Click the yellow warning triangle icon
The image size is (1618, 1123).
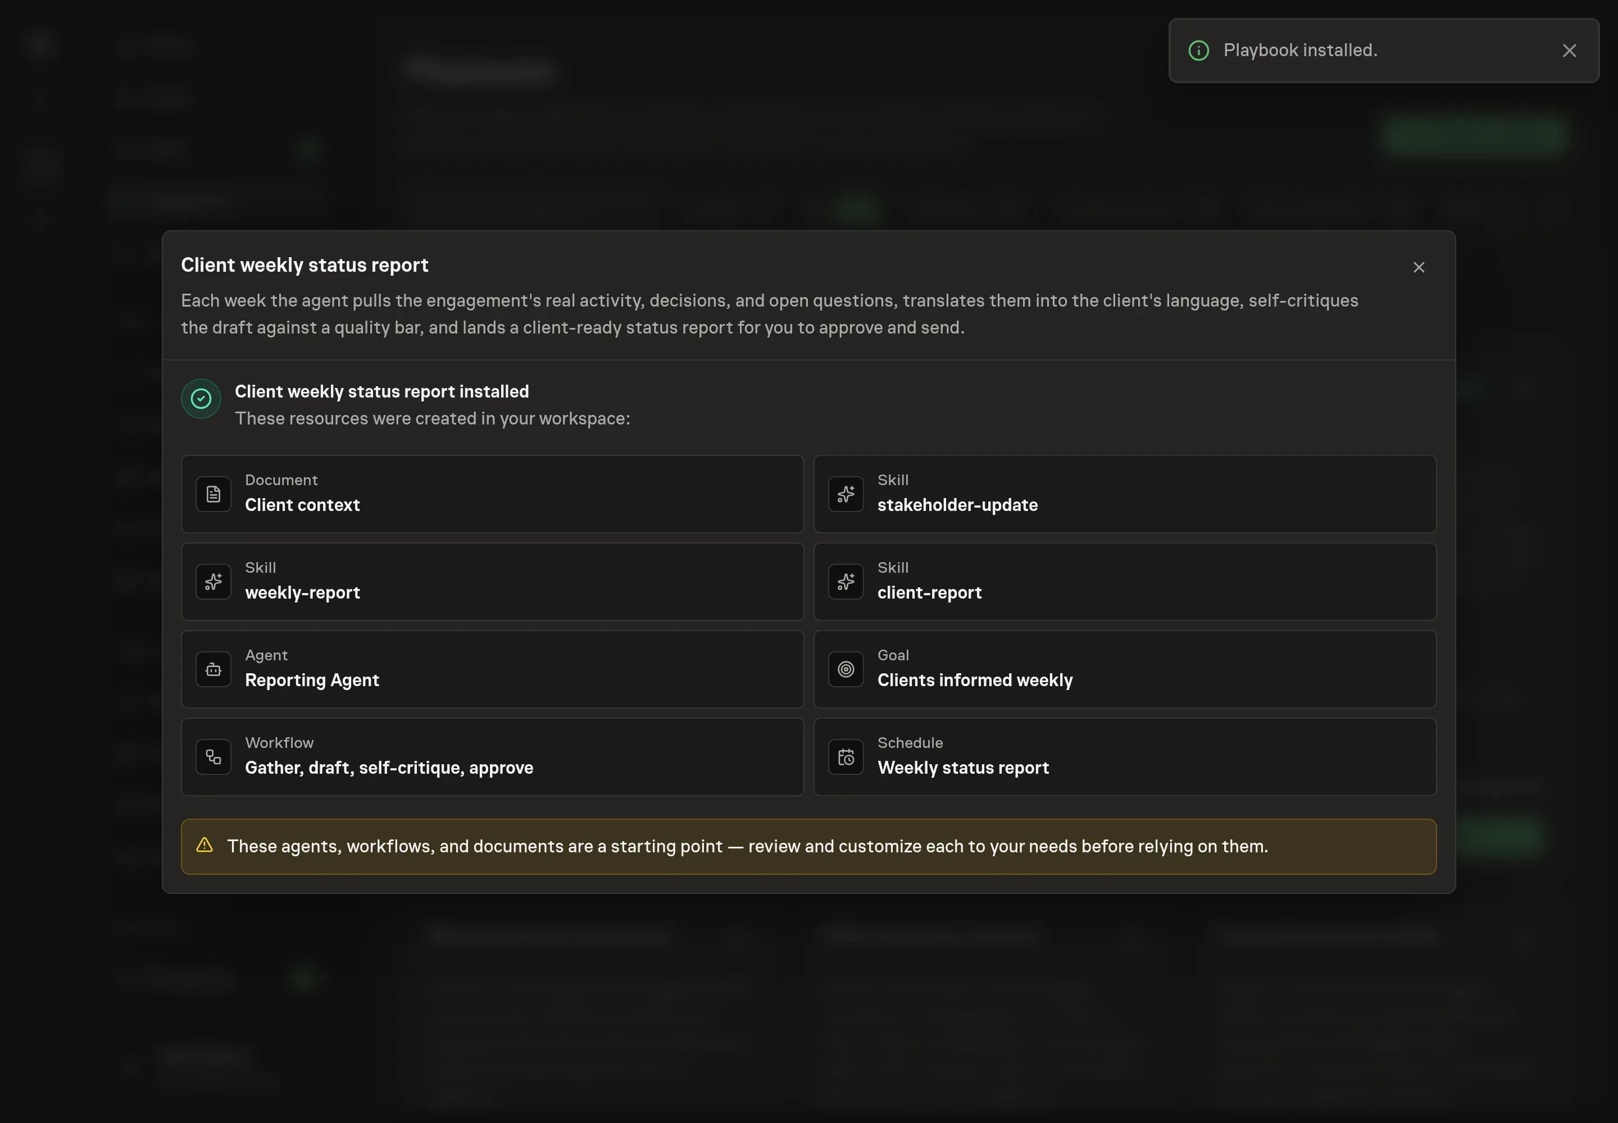(204, 845)
